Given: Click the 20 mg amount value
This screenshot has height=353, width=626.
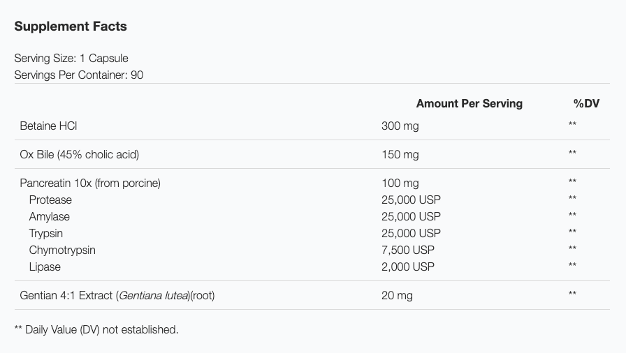Looking at the screenshot, I should point(397,295).
